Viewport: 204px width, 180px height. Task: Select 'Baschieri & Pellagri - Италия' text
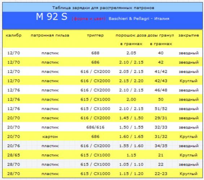click(x=139, y=19)
